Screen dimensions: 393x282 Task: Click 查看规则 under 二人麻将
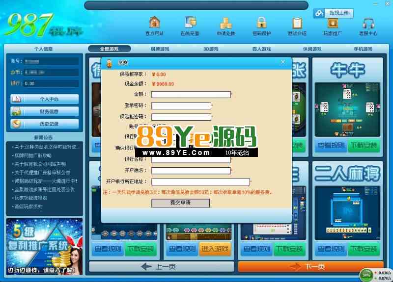(331, 249)
